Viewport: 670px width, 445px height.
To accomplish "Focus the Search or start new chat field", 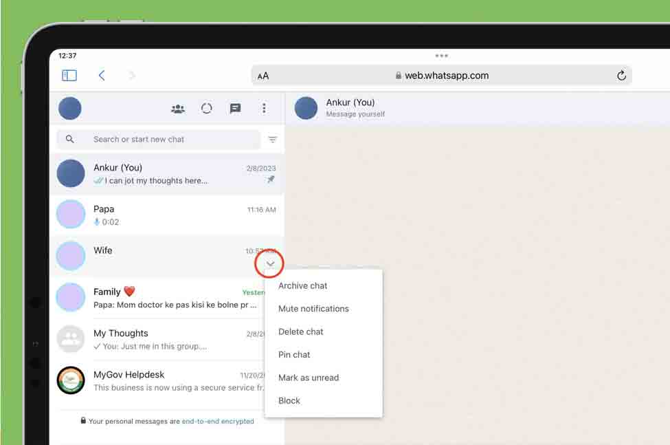I will click(159, 140).
